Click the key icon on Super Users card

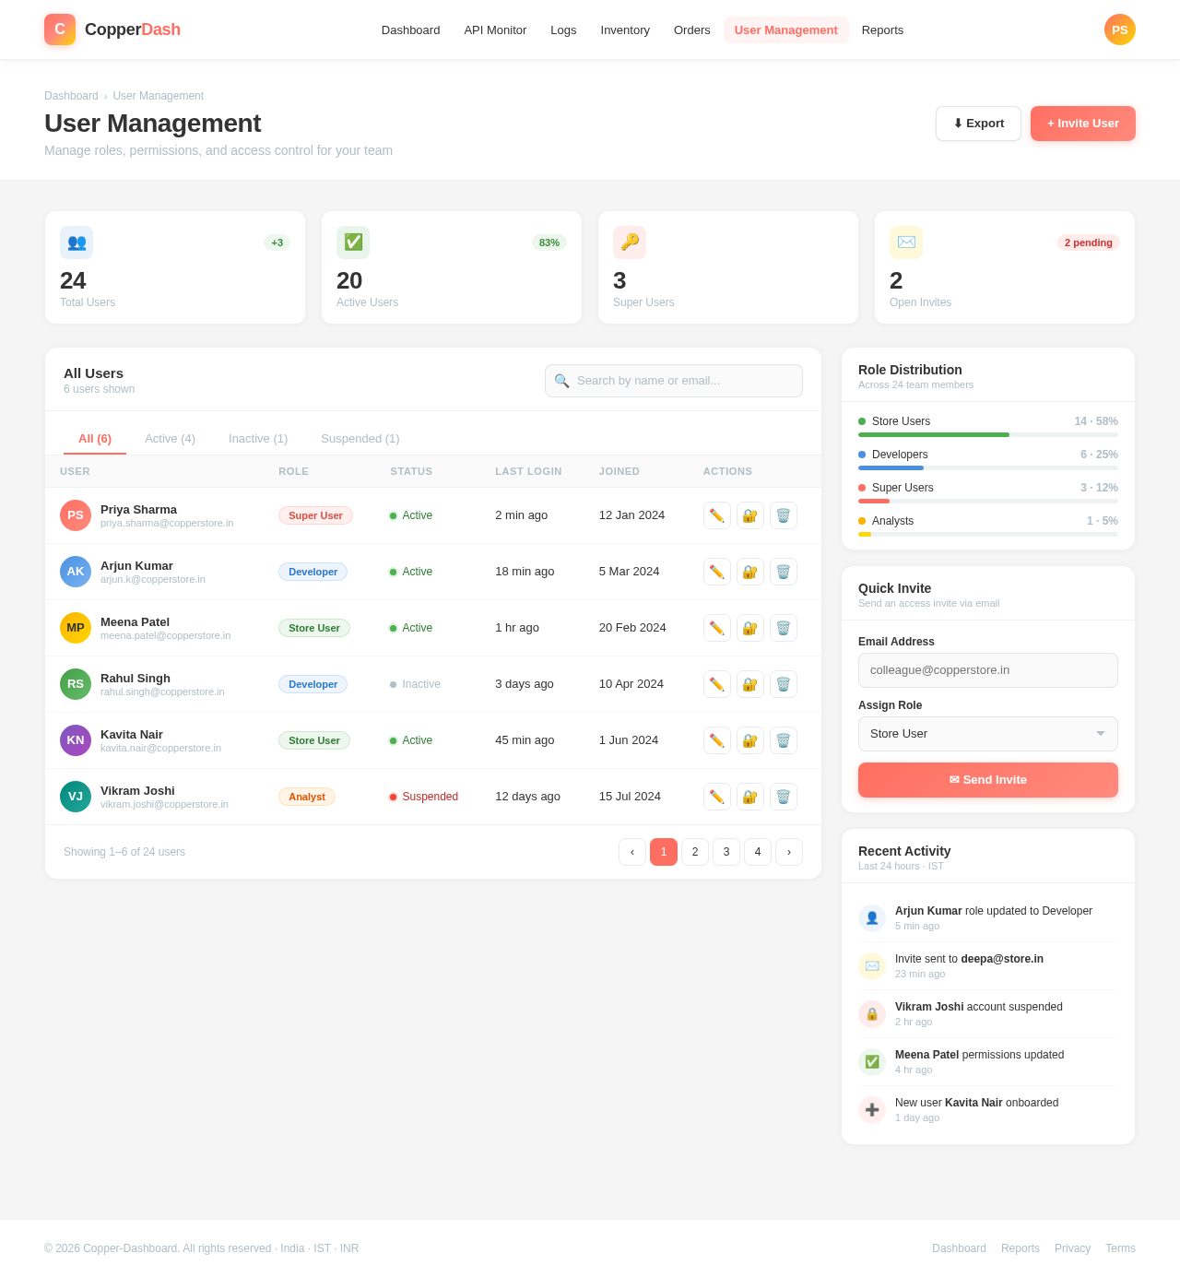(x=630, y=242)
